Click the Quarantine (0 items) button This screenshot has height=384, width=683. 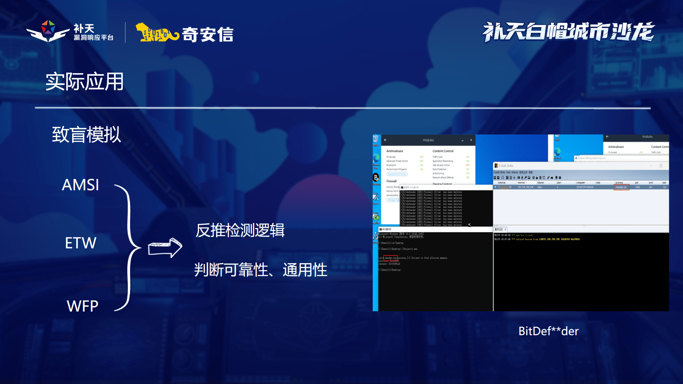397,174
